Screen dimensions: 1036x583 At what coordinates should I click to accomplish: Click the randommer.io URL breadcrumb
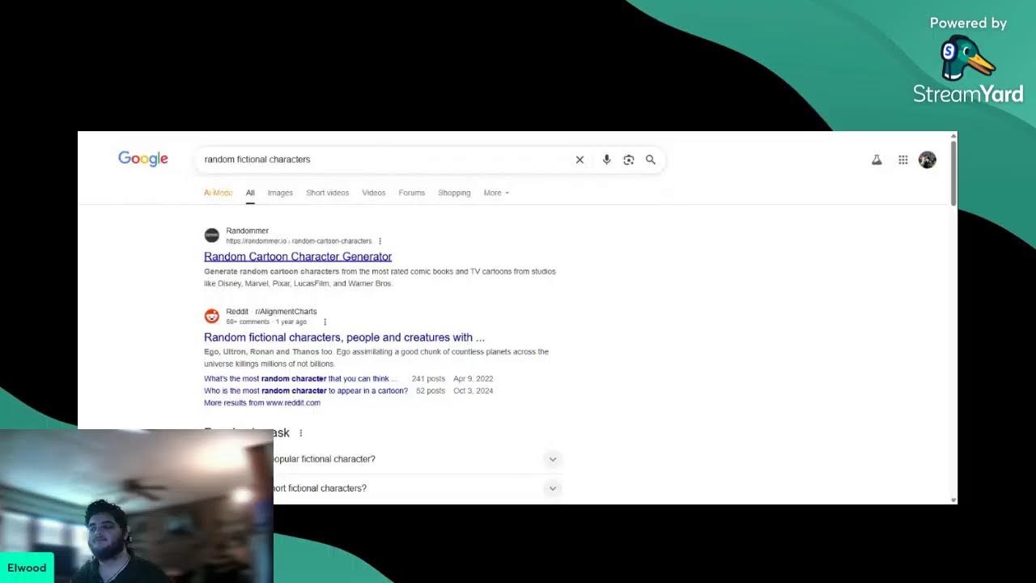(299, 241)
